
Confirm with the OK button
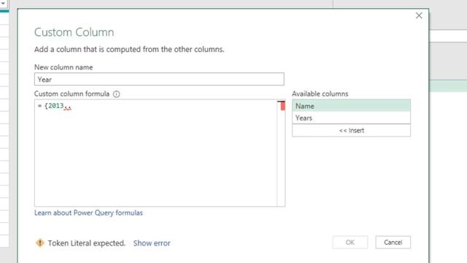click(x=350, y=242)
